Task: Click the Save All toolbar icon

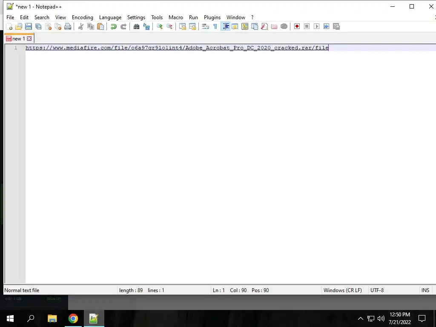Action: pyautogui.click(x=38, y=26)
